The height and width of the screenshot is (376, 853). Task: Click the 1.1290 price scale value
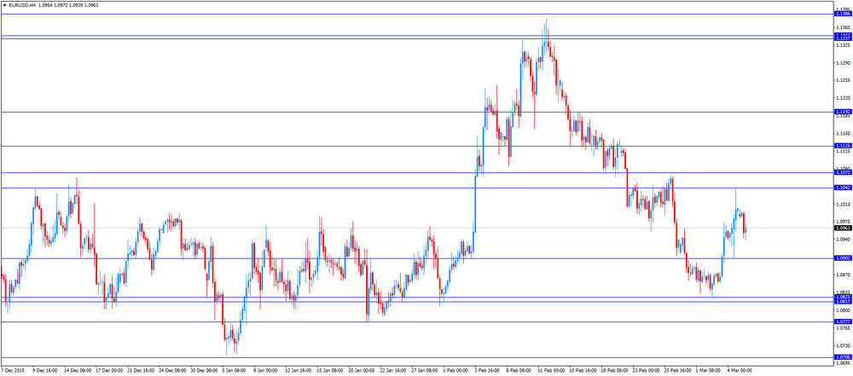click(843, 62)
